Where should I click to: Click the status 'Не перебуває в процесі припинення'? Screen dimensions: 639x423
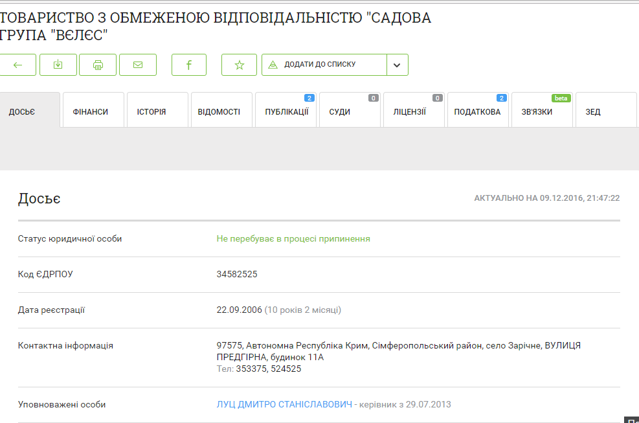click(293, 238)
